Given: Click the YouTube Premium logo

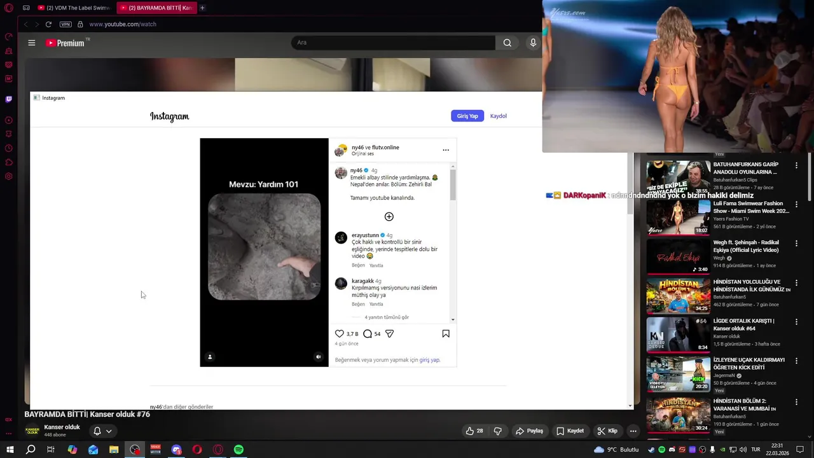Looking at the screenshot, I should pos(66,43).
